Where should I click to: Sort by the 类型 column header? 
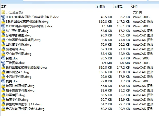tap(134, 7)
